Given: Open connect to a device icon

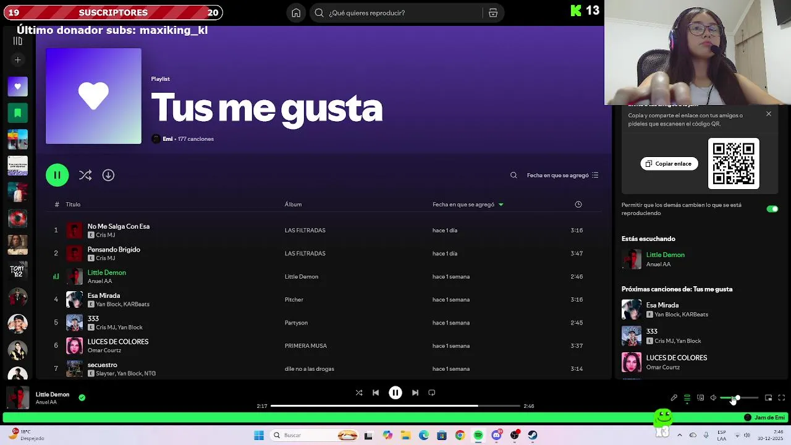Looking at the screenshot, I should (x=700, y=398).
